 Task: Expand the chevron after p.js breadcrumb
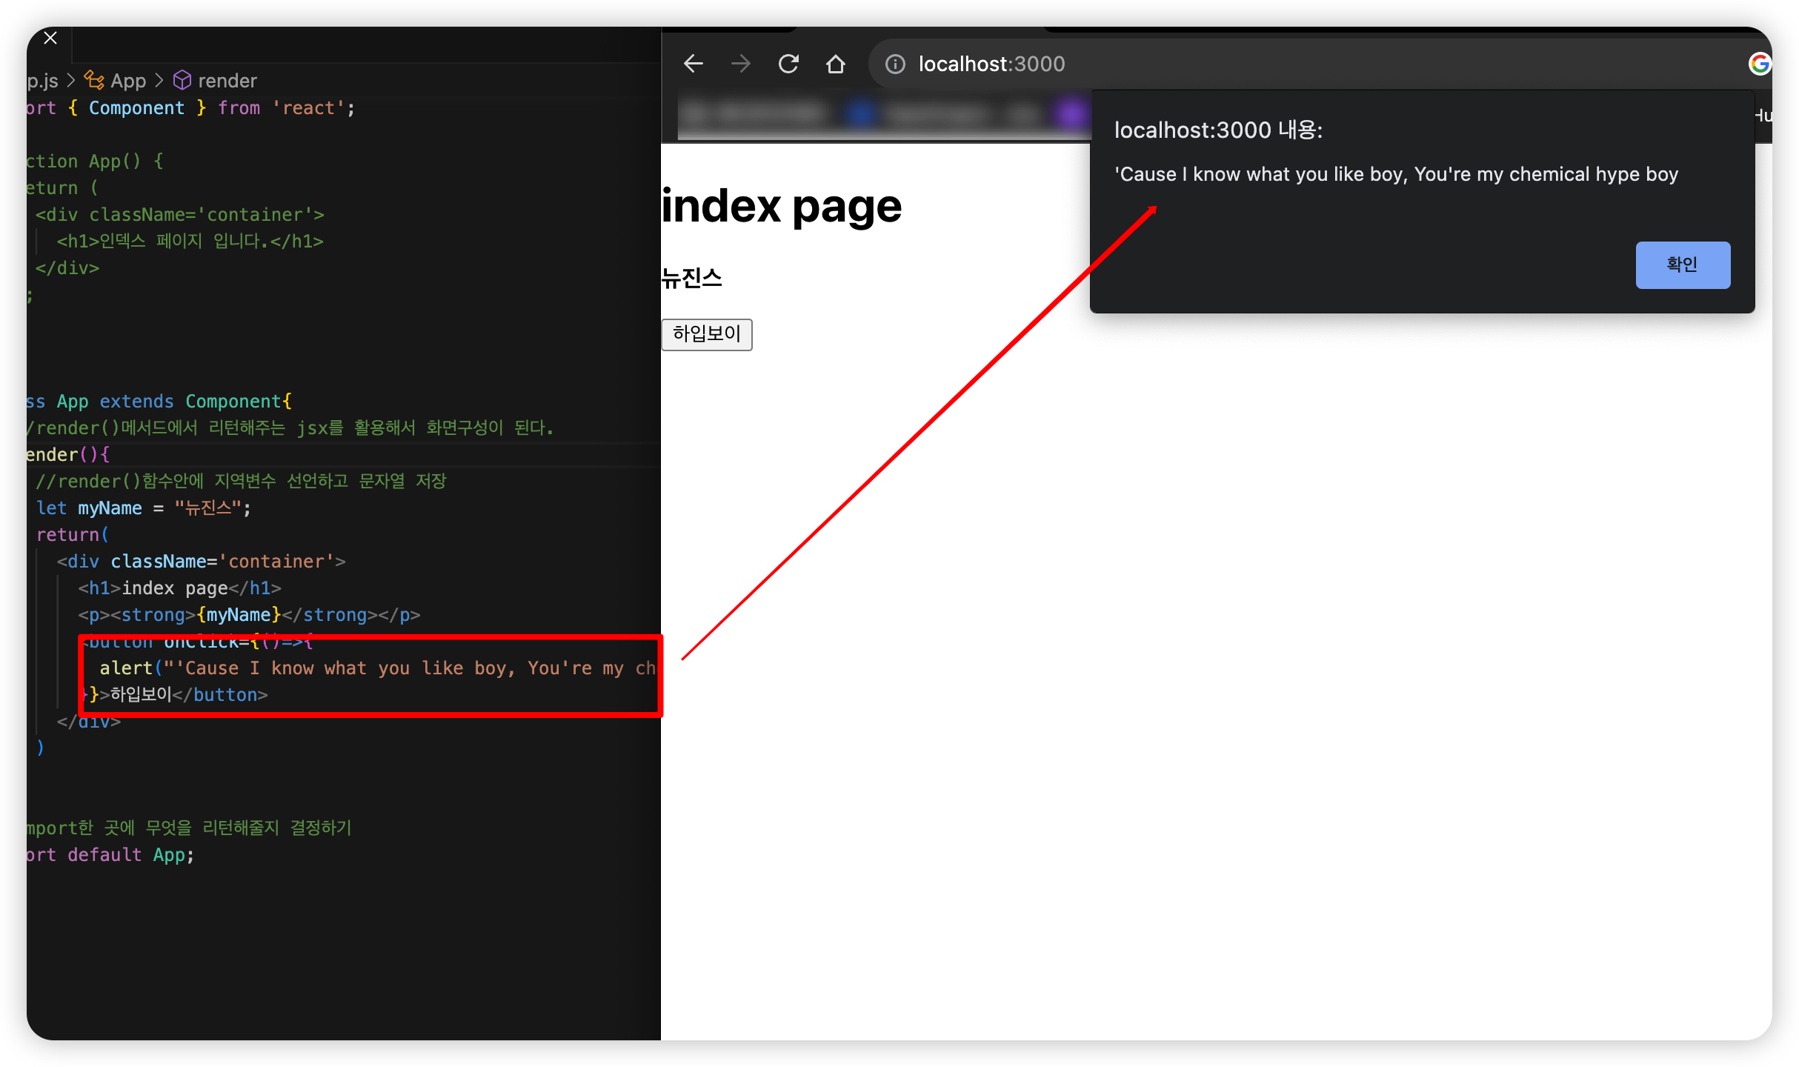click(71, 80)
